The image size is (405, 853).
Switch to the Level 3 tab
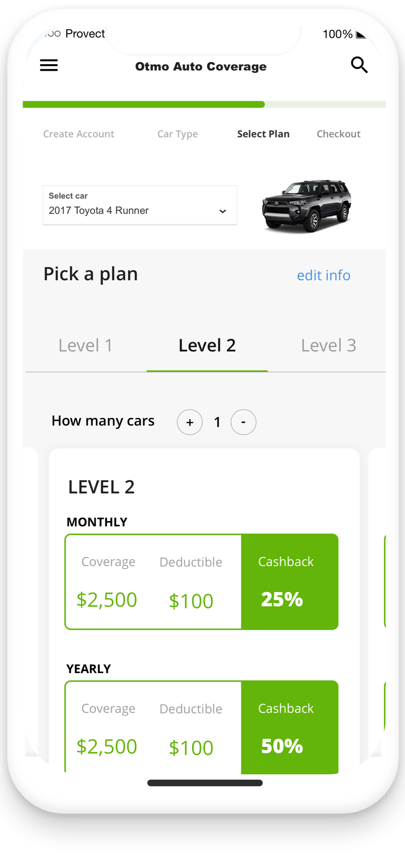329,346
